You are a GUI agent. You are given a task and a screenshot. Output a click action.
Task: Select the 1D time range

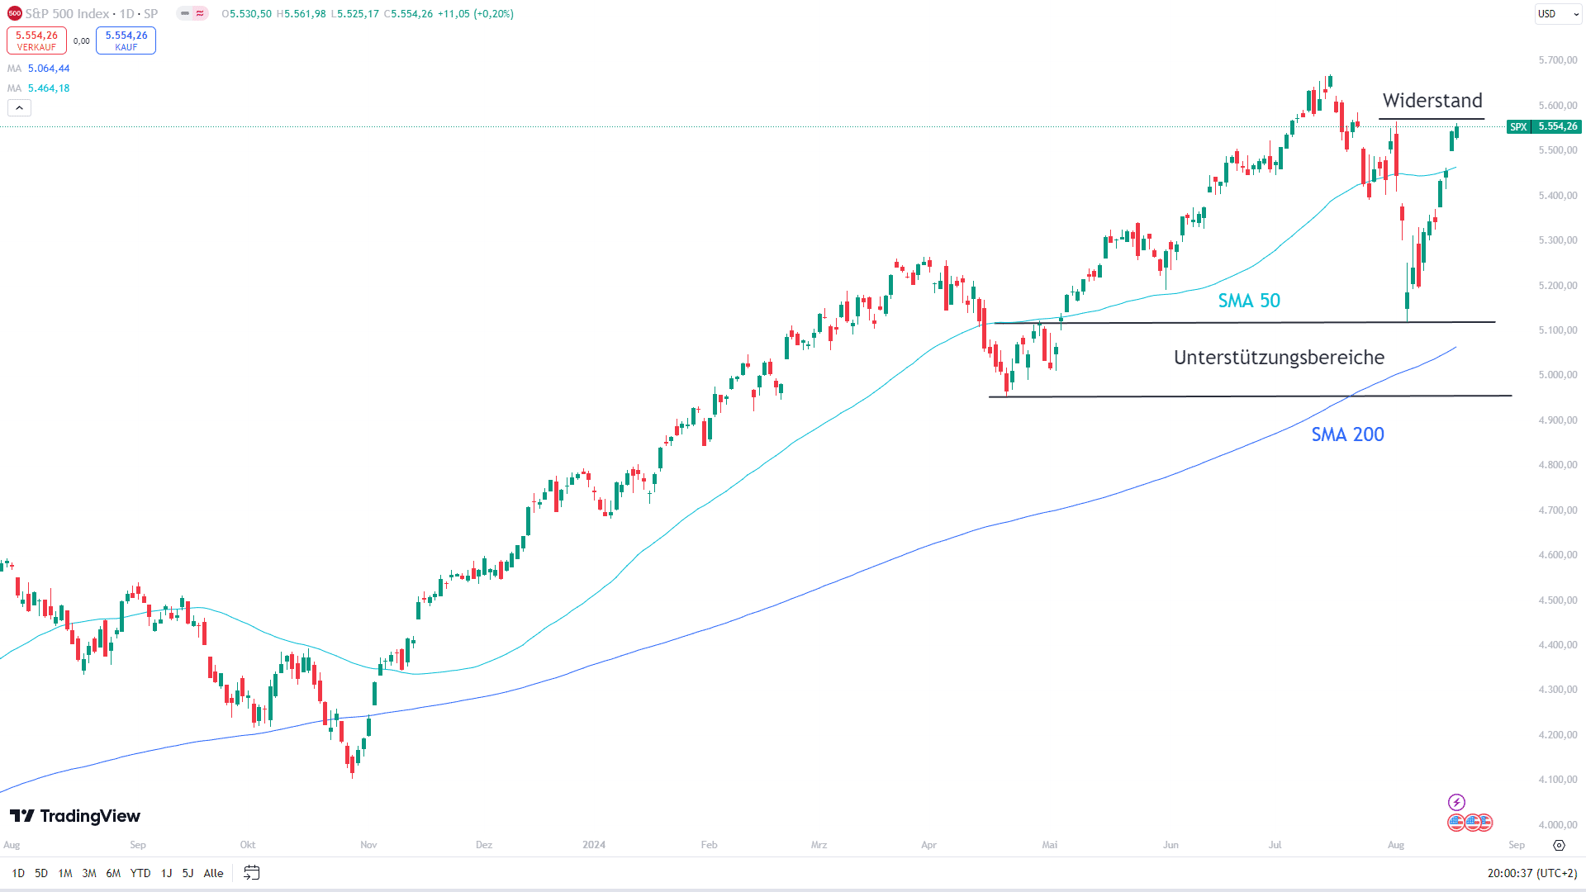18,873
